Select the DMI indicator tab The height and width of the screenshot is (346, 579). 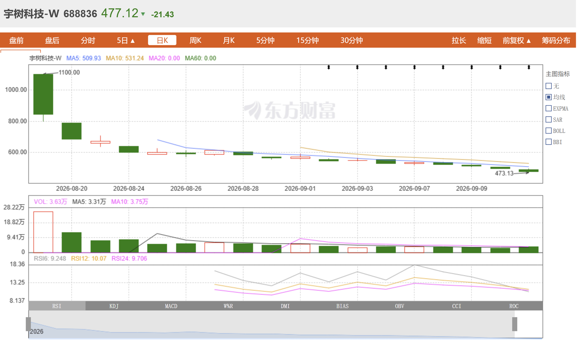tap(285, 306)
